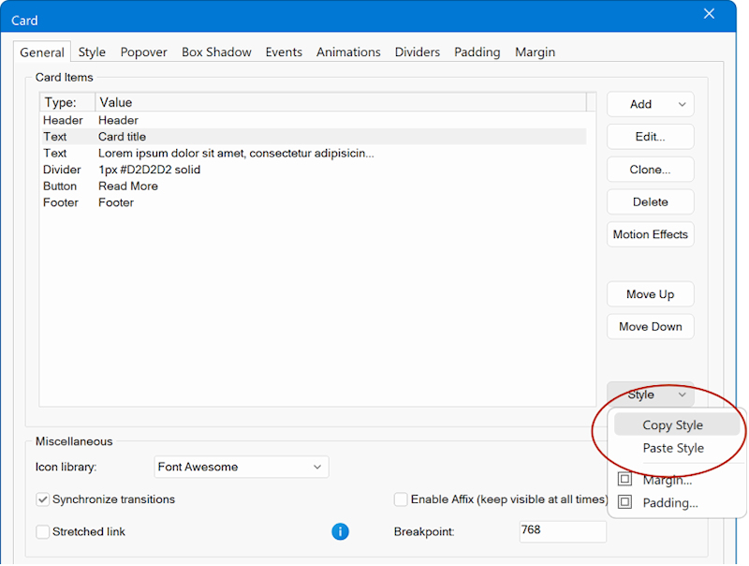Click into the Breakpoint input field
The image size is (749, 566).
(562, 531)
